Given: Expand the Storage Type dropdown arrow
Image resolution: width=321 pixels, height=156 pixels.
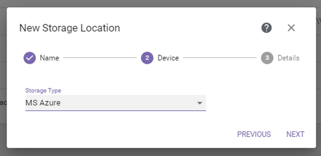Looking at the screenshot, I should 200,103.
